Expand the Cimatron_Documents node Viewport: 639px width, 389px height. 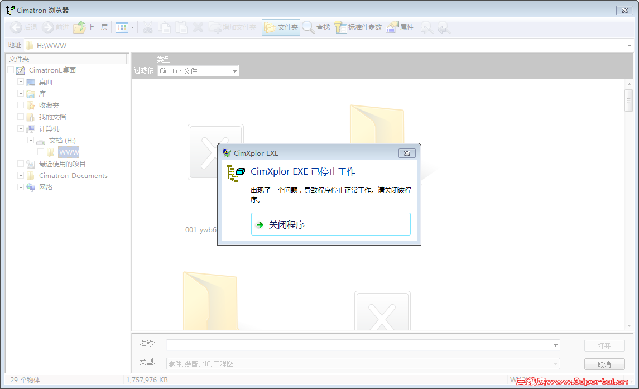[21, 176]
